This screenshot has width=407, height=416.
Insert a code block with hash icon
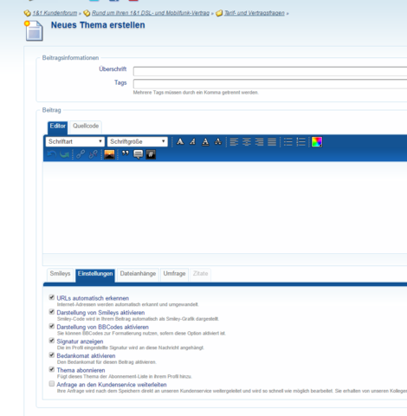tap(151, 154)
